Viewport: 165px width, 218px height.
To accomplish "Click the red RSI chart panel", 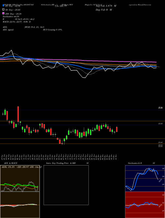I will tap(145, 205).
